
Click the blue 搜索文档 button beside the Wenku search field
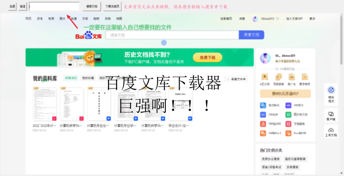251,35
